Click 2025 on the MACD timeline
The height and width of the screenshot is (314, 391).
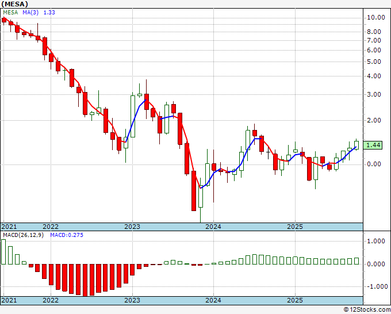pyautogui.click(x=295, y=300)
